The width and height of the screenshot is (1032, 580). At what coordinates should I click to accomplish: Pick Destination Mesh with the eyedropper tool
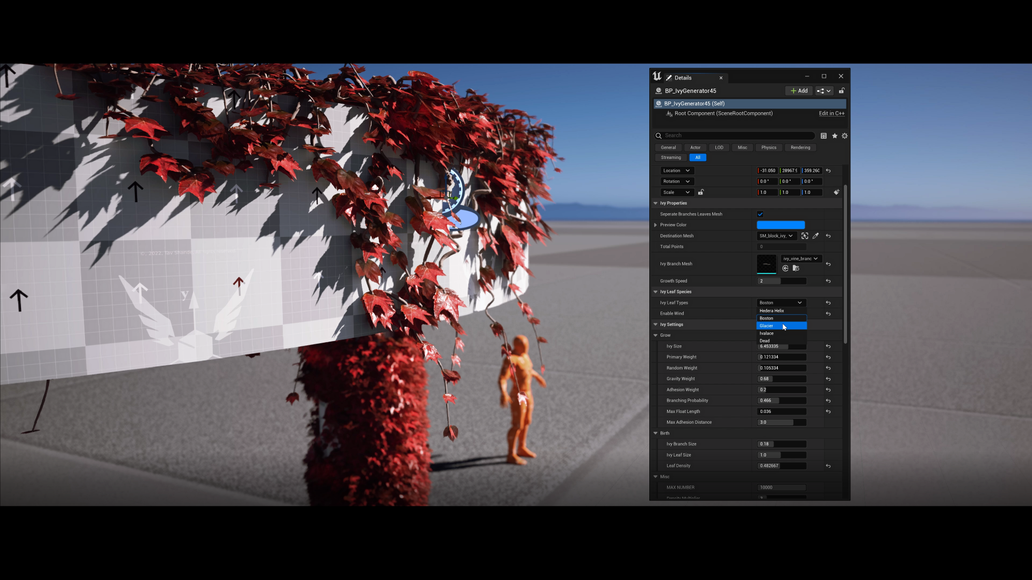815,236
